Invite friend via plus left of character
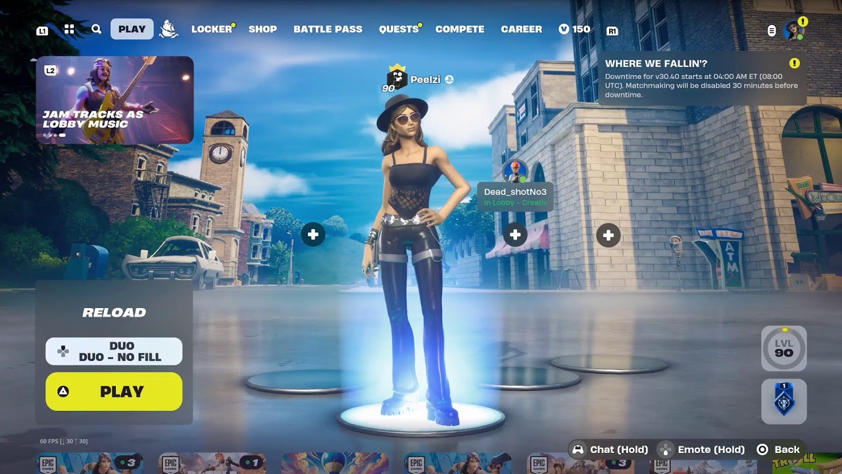This screenshot has height=474, width=842. point(313,234)
